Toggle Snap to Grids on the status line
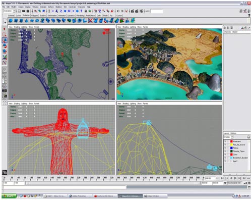Viewport: 252px width, 200px height. (95, 11)
